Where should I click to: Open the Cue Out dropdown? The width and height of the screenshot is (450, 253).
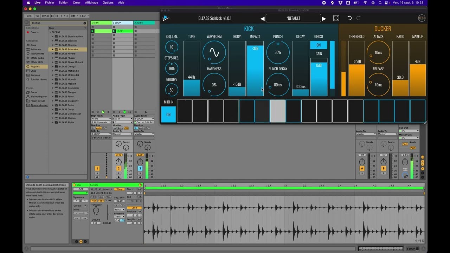[x=409, y=131]
